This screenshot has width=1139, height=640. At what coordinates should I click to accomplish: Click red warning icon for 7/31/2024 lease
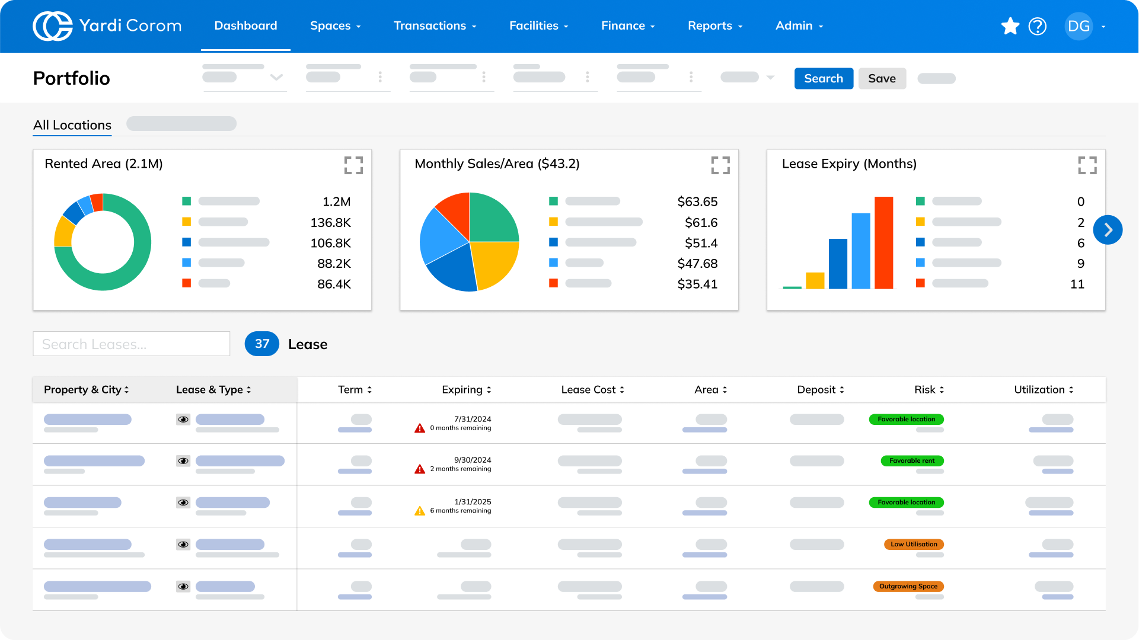(x=420, y=428)
